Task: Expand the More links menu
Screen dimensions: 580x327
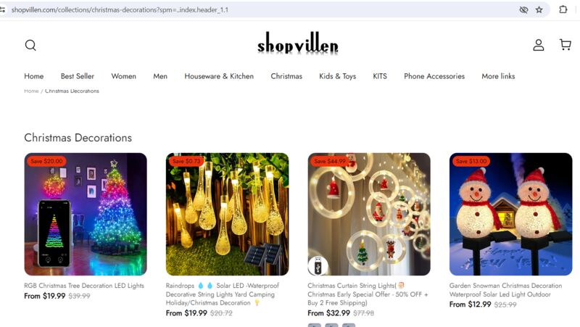Action: point(498,76)
